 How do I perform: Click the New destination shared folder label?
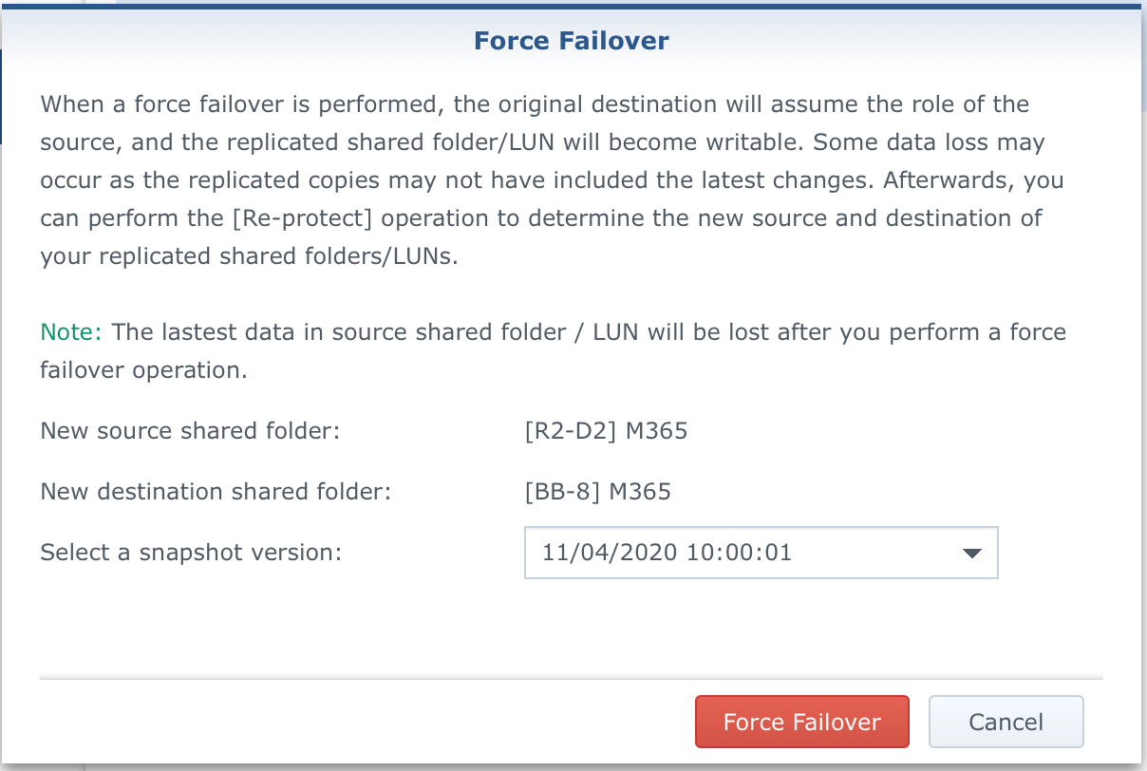pos(216,492)
